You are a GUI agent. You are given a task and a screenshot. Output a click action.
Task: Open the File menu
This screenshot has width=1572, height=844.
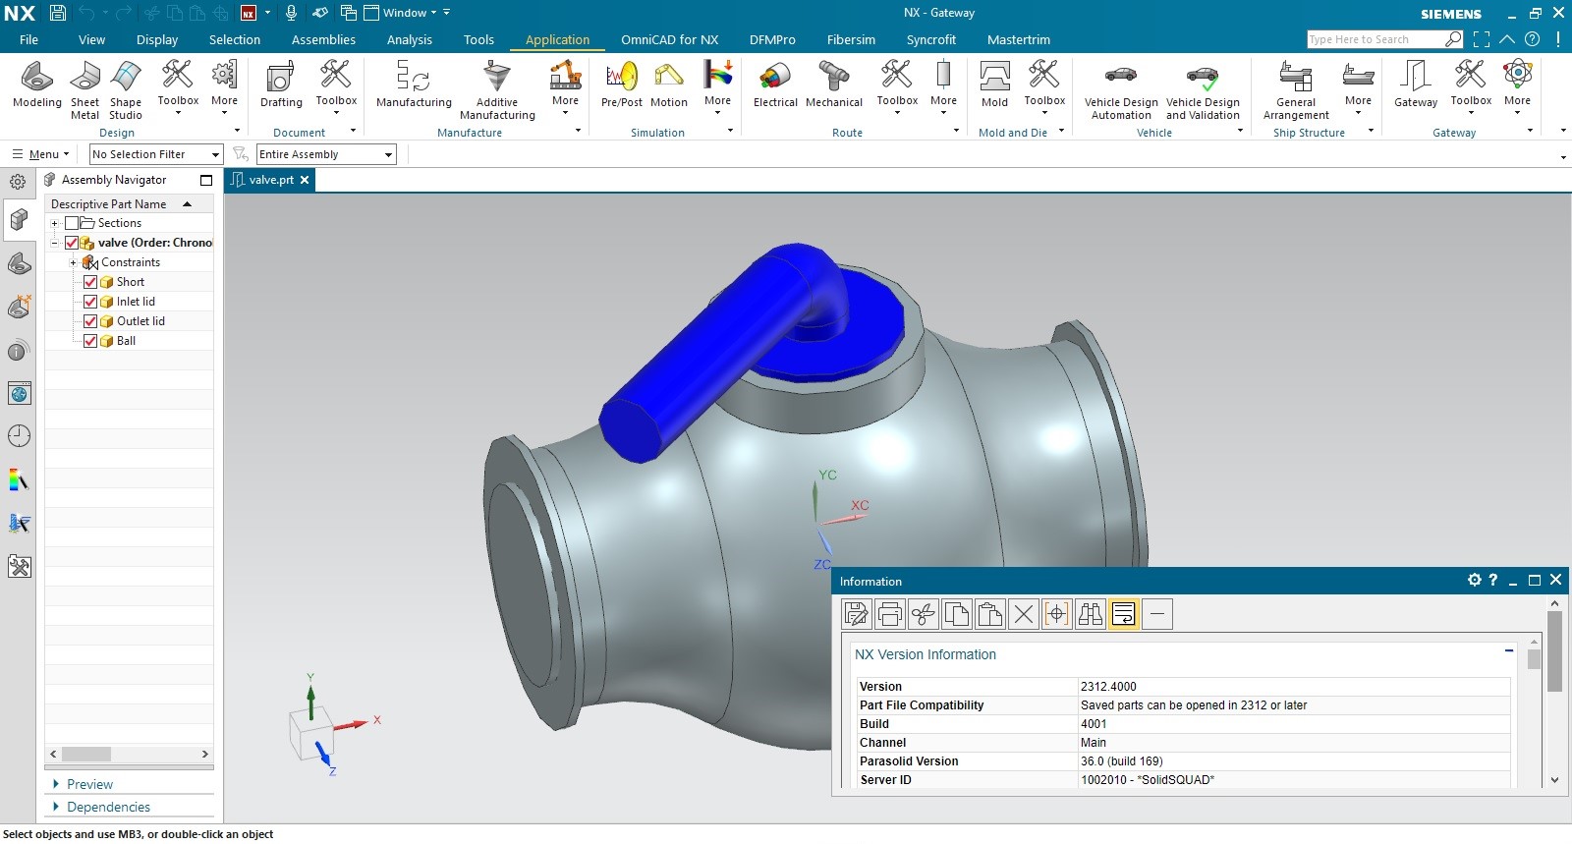tap(28, 39)
